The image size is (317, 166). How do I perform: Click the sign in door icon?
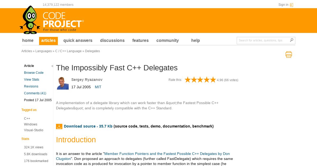(291, 5)
